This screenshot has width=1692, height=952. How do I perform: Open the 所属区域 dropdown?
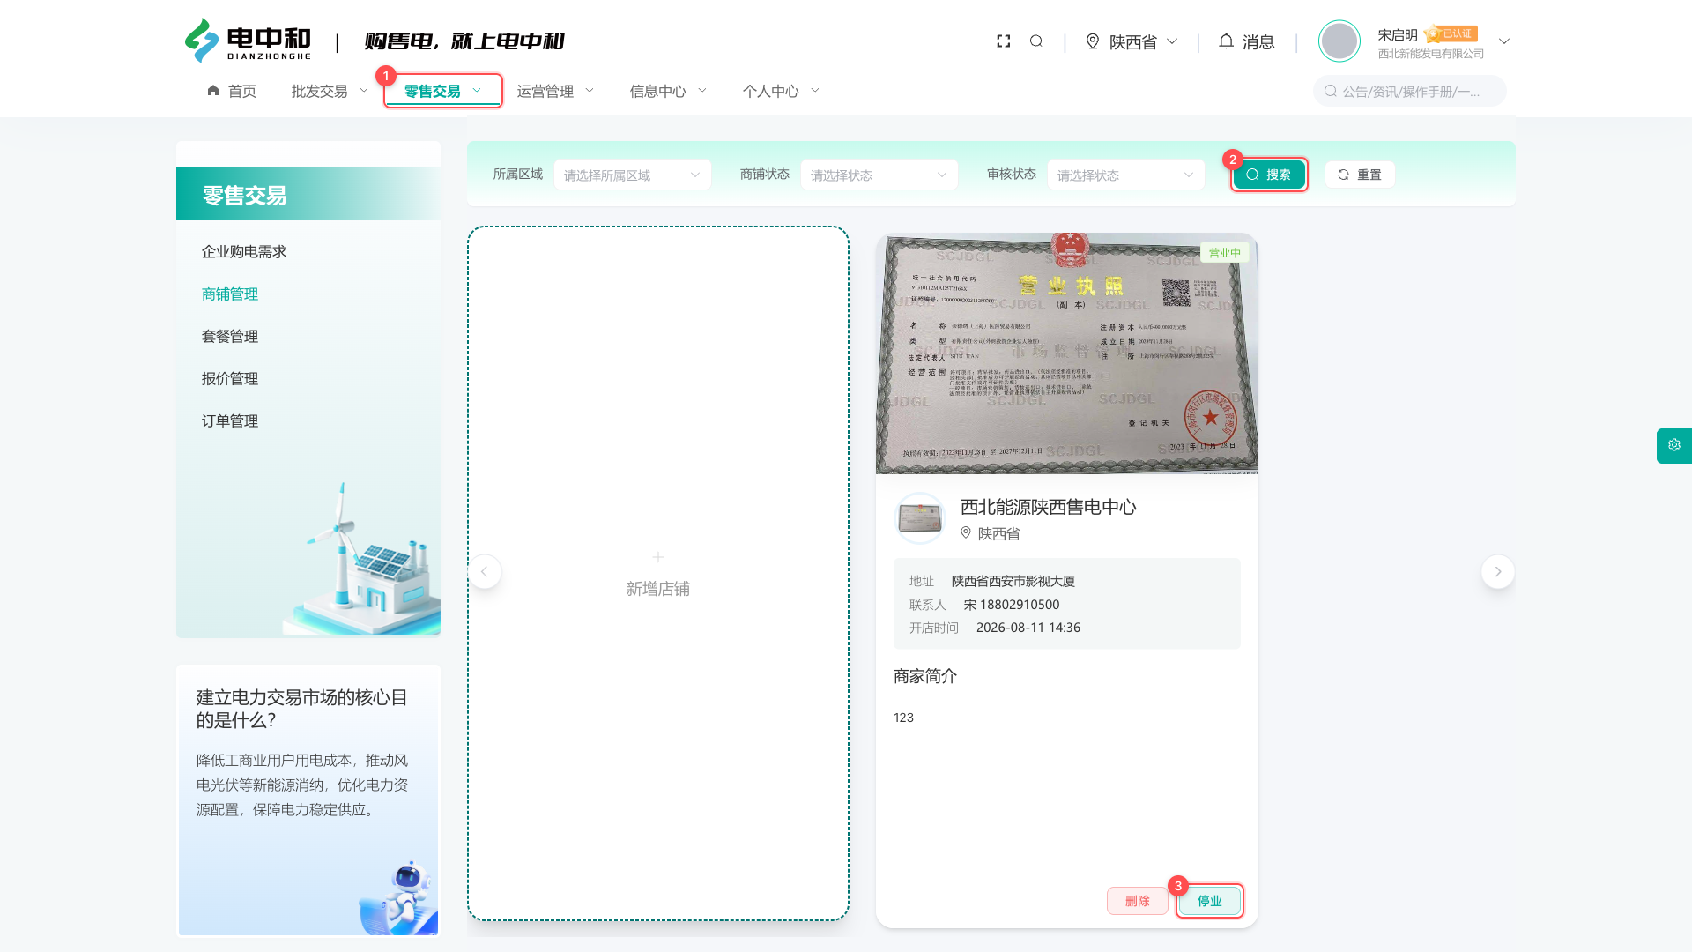633,175
